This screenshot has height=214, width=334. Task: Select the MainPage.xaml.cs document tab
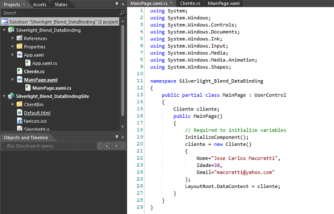point(149,3)
